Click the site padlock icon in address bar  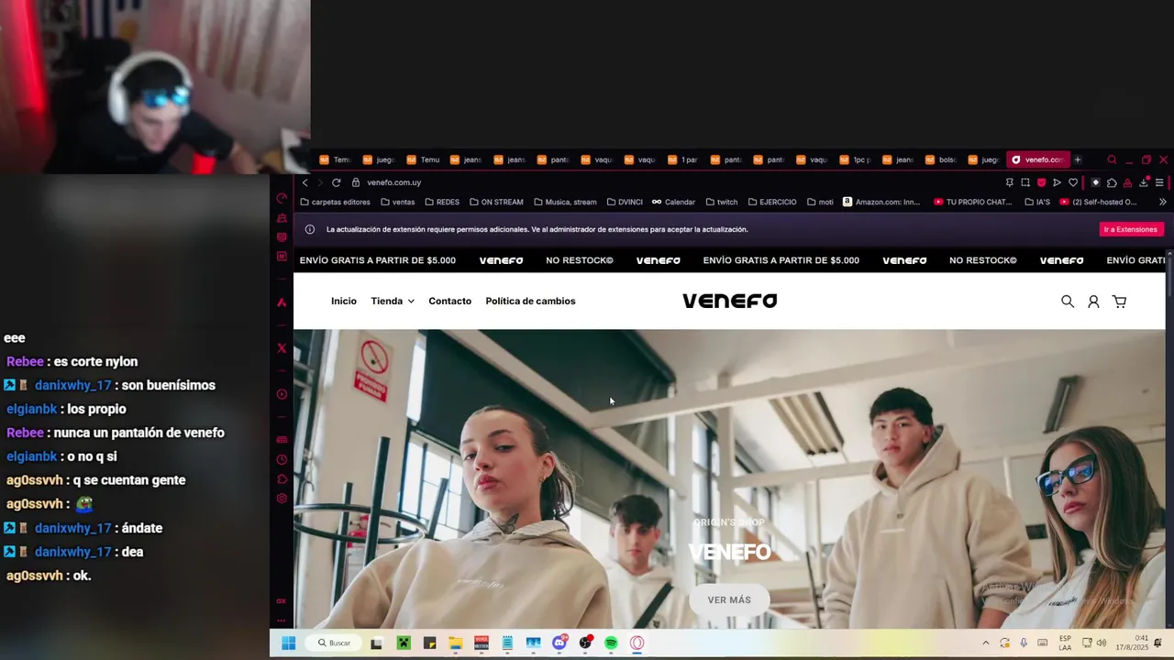click(356, 182)
